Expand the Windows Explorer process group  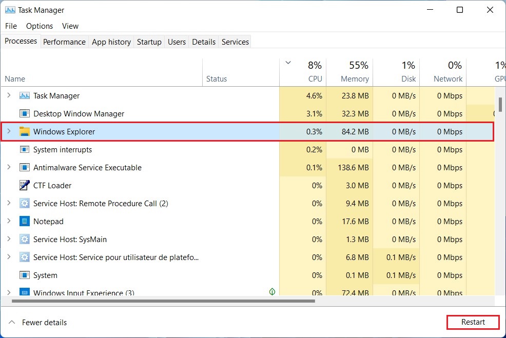(9, 131)
